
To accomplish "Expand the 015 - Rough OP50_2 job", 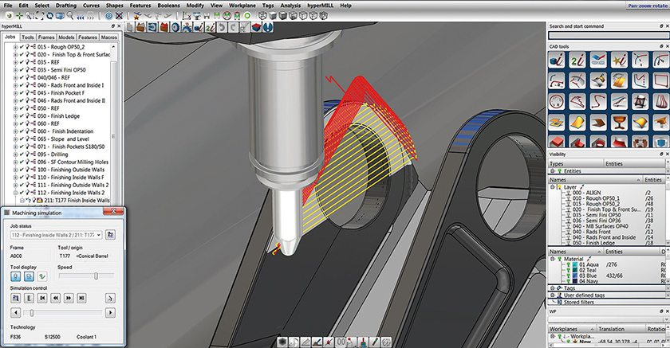I will tap(14, 48).
